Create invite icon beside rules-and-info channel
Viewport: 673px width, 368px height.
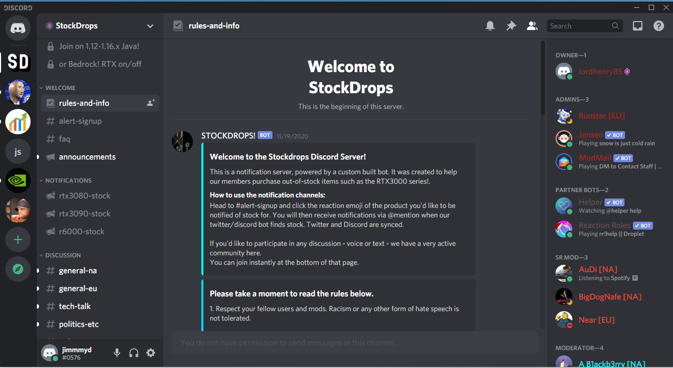(151, 103)
